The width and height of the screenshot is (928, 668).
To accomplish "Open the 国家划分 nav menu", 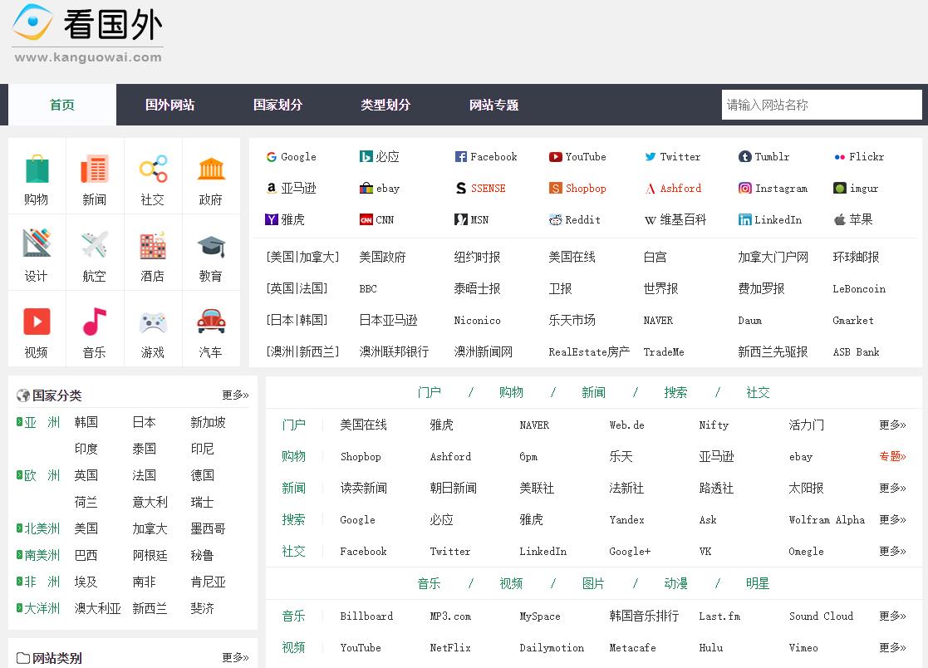I will 277,105.
